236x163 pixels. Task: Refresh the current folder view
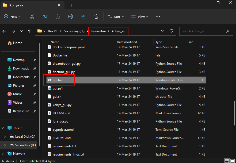click(x=171, y=31)
